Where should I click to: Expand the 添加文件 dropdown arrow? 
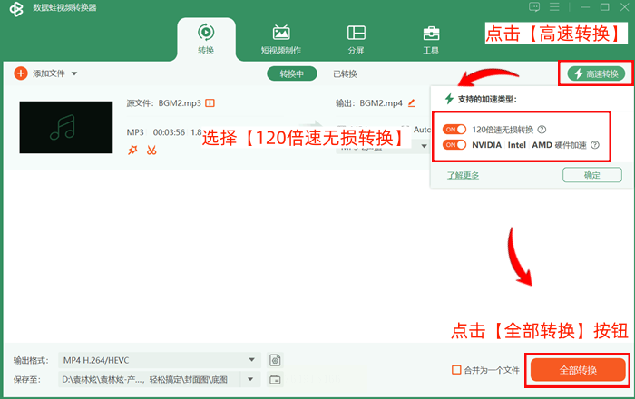74,73
